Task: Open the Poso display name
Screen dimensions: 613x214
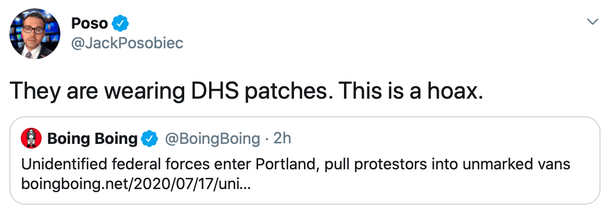Action: point(90,23)
